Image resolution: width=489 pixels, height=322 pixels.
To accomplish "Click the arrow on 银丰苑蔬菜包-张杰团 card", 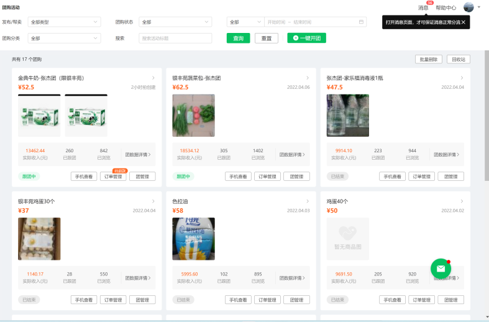I will coord(308,78).
